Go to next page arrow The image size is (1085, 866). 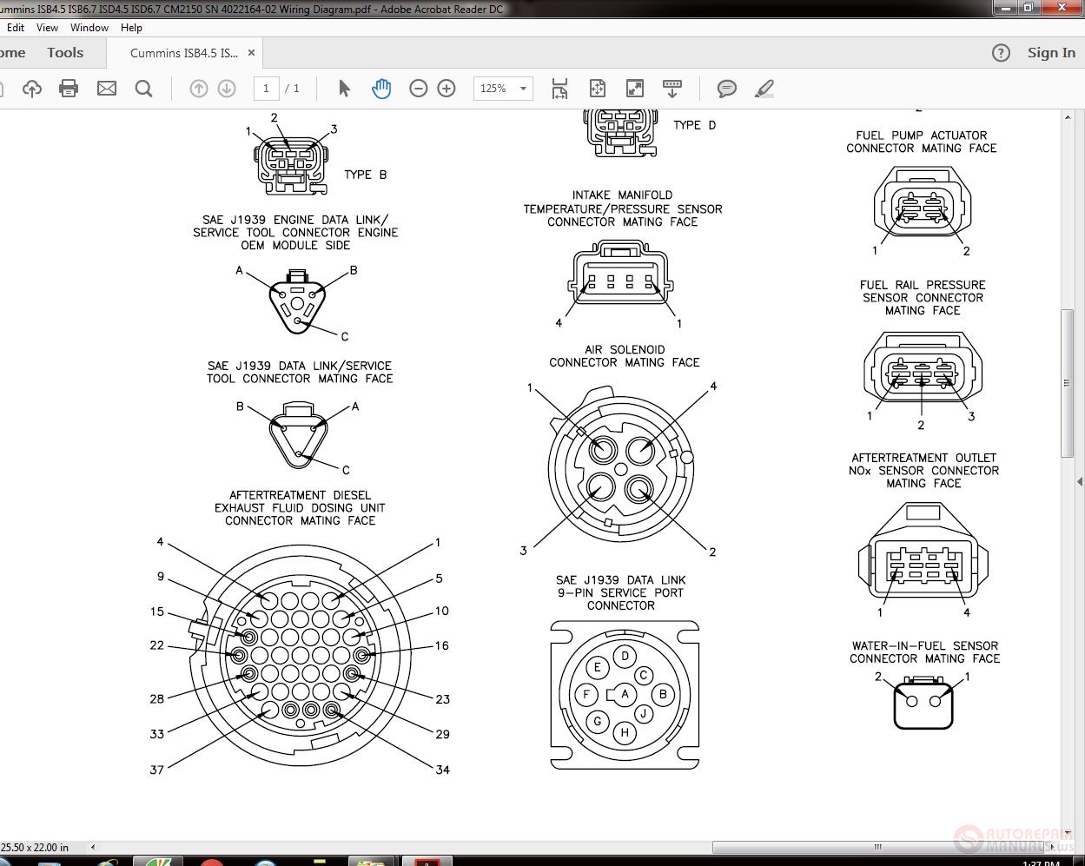[227, 89]
